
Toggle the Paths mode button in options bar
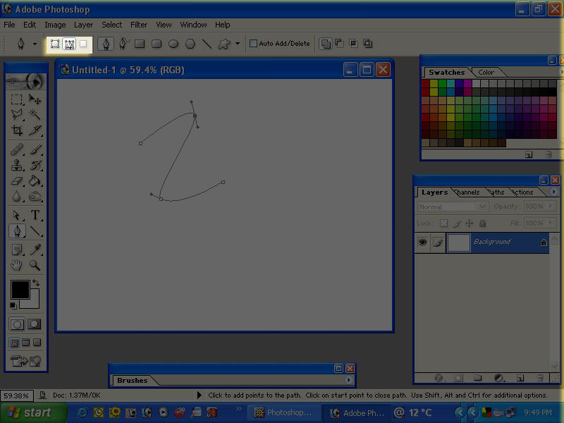point(69,44)
